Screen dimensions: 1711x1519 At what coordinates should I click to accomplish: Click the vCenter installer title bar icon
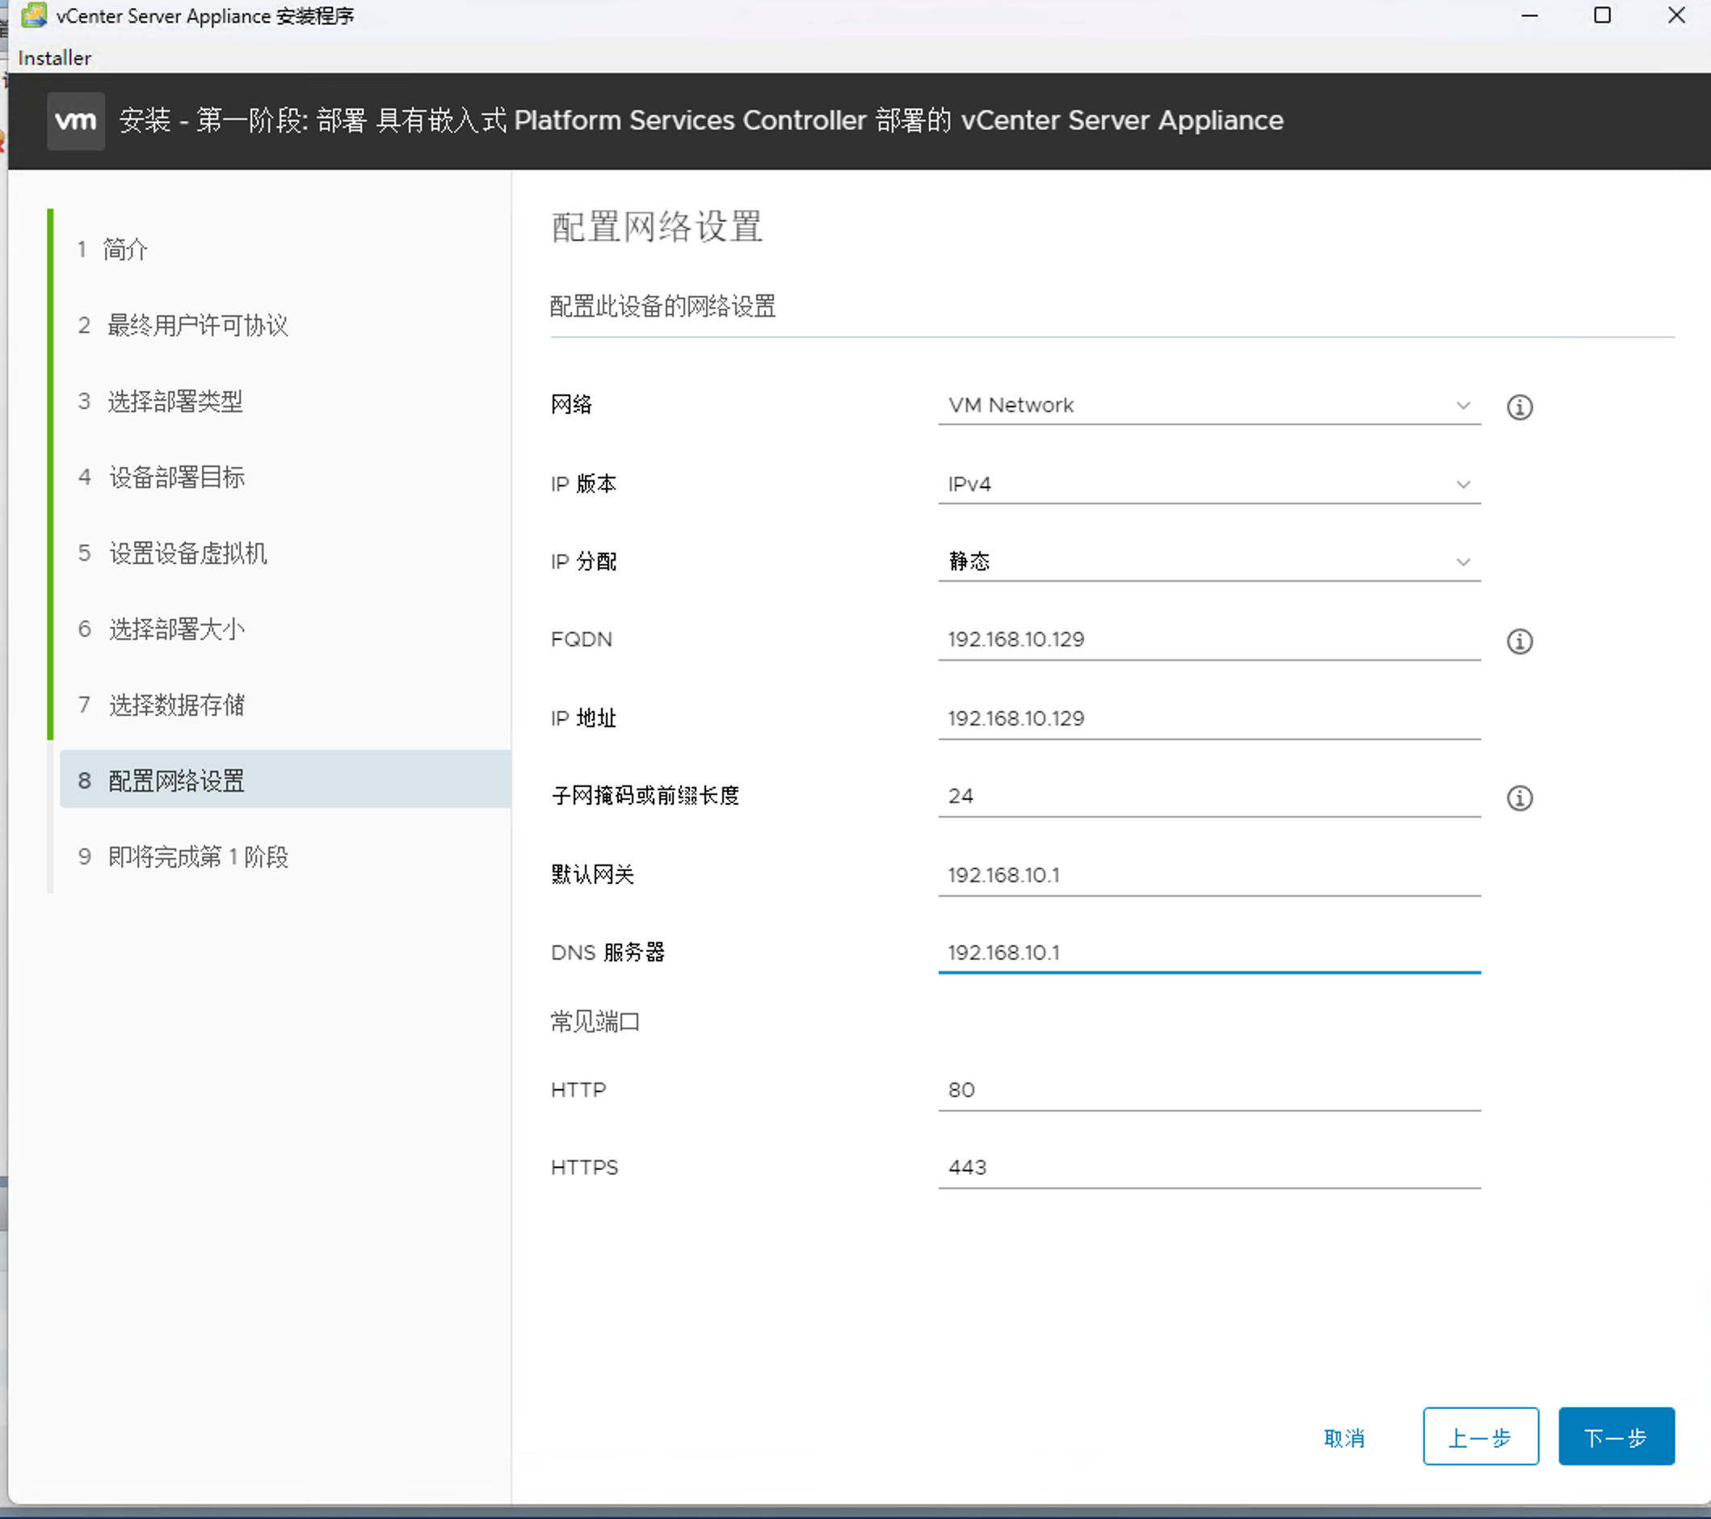(32, 15)
